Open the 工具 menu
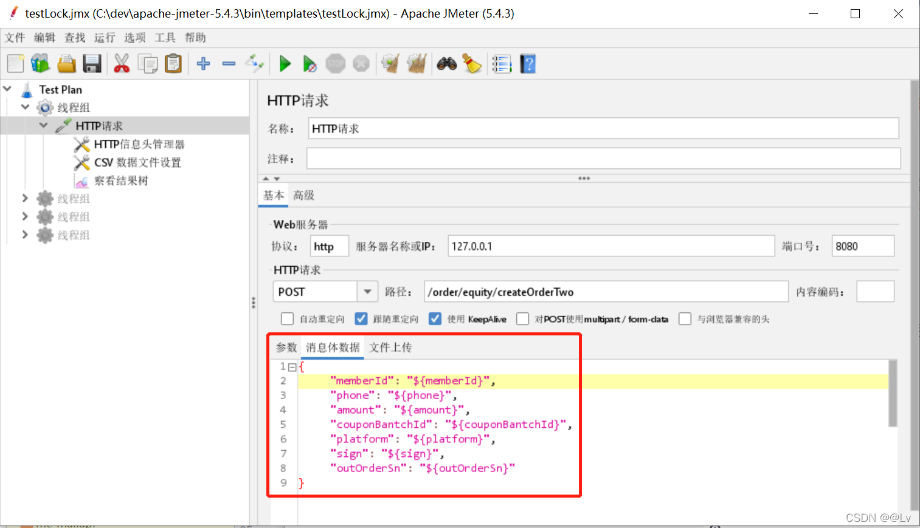The height and width of the screenshot is (528, 920). click(x=165, y=38)
